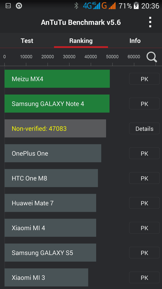Switch to the Test tab
Viewport: 162px width, 289px height.
[x=27, y=41]
